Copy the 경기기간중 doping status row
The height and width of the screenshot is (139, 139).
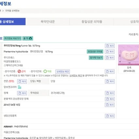point(110,71)
